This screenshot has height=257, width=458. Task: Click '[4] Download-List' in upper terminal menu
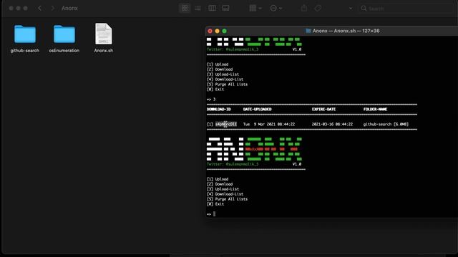click(225, 79)
